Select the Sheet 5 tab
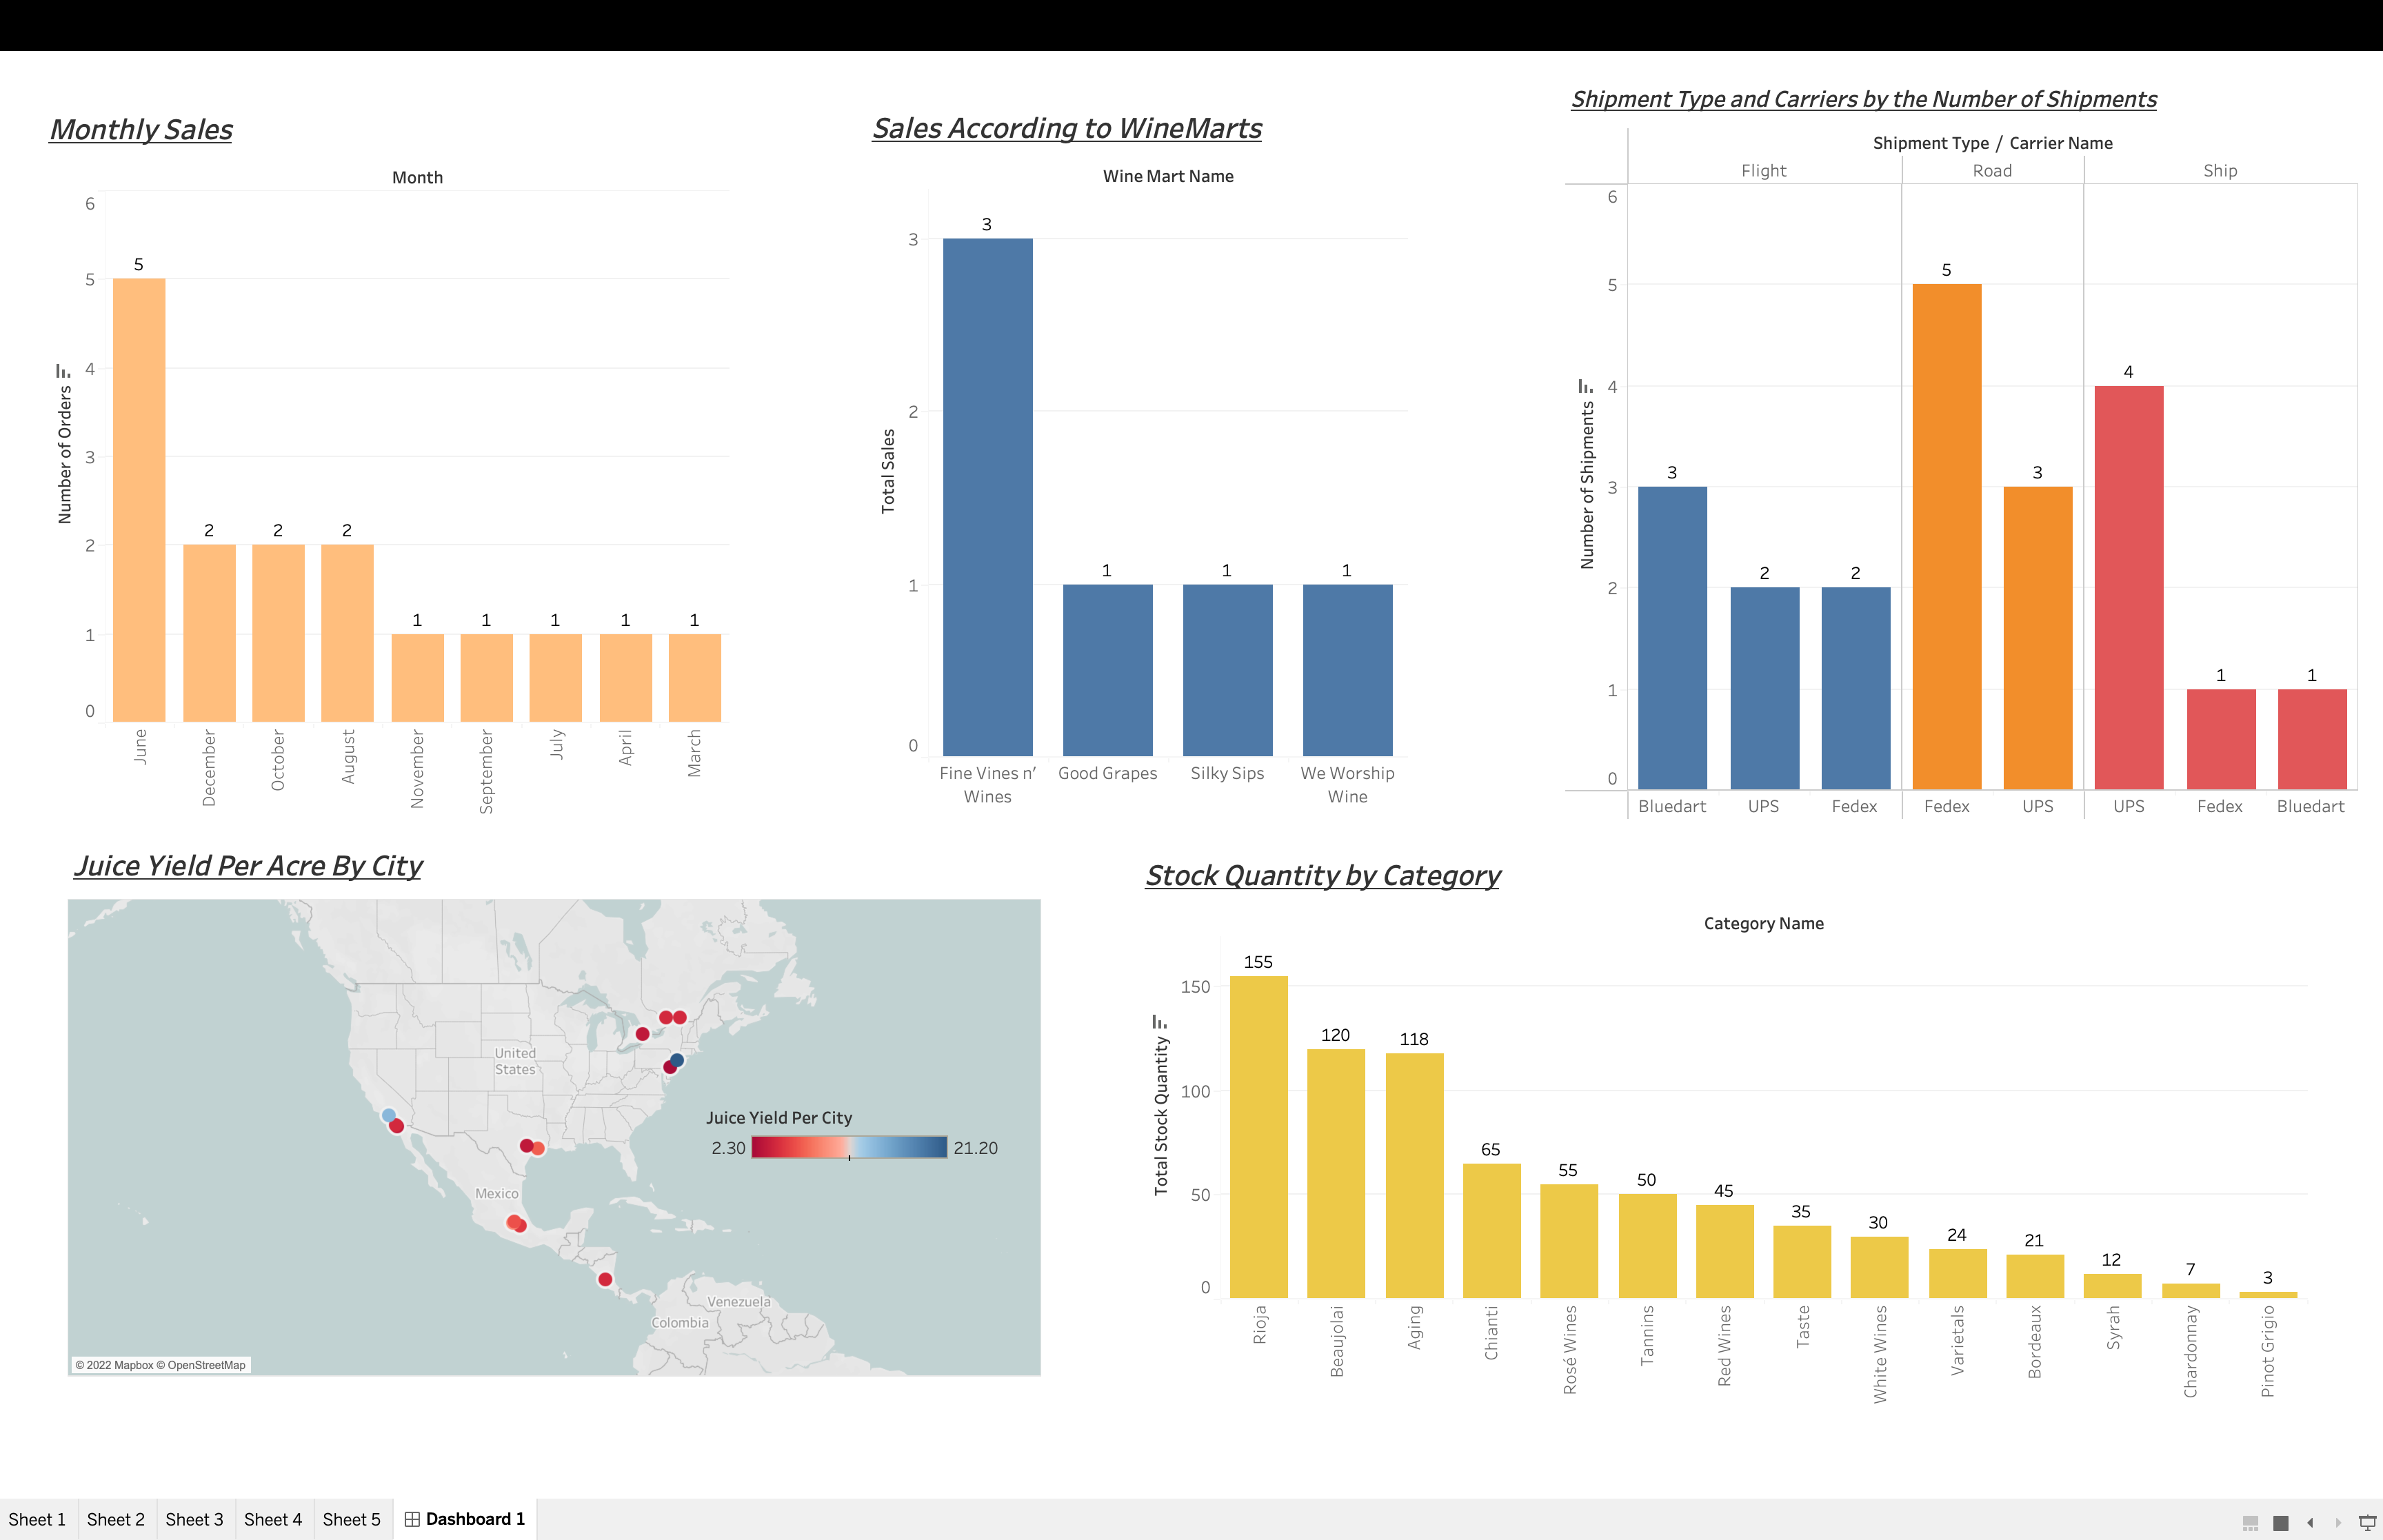The height and width of the screenshot is (1540, 2383). click(351, 1519)
